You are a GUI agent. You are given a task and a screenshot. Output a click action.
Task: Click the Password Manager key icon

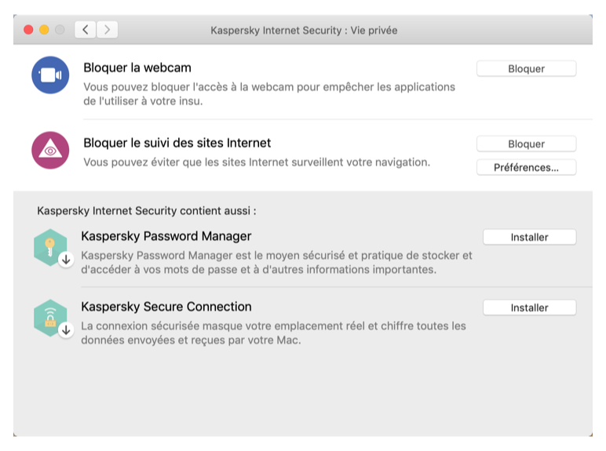[50, 247]
